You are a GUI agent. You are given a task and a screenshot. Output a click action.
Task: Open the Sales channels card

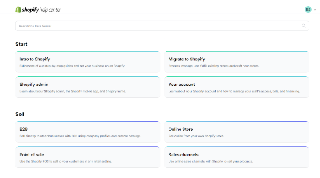pos(236,157)
